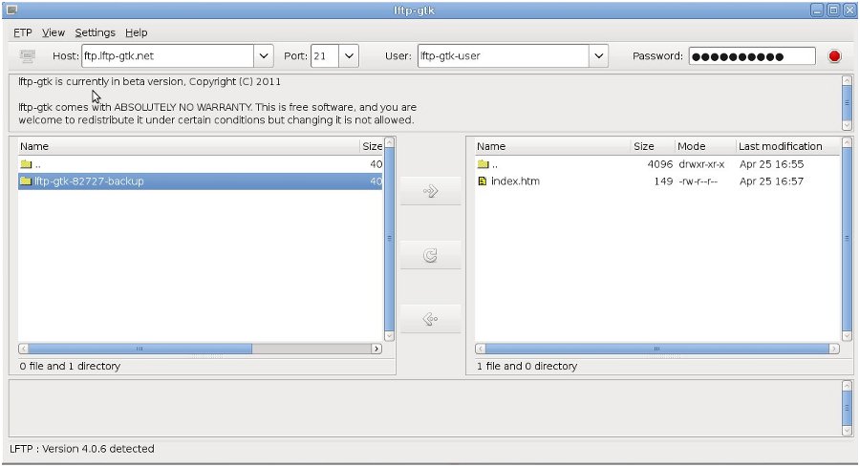This screenshot has height=467, width=860.
Task: Click the refresh button between the panes
Action: point(431,255)
